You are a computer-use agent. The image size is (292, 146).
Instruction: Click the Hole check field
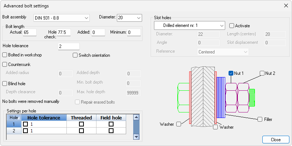(x=64, y=32)
